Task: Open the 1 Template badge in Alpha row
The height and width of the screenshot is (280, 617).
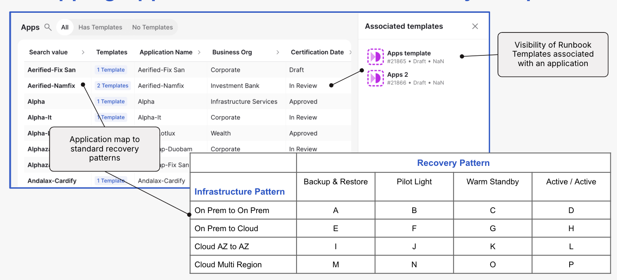Action: (x=111, y=101)
